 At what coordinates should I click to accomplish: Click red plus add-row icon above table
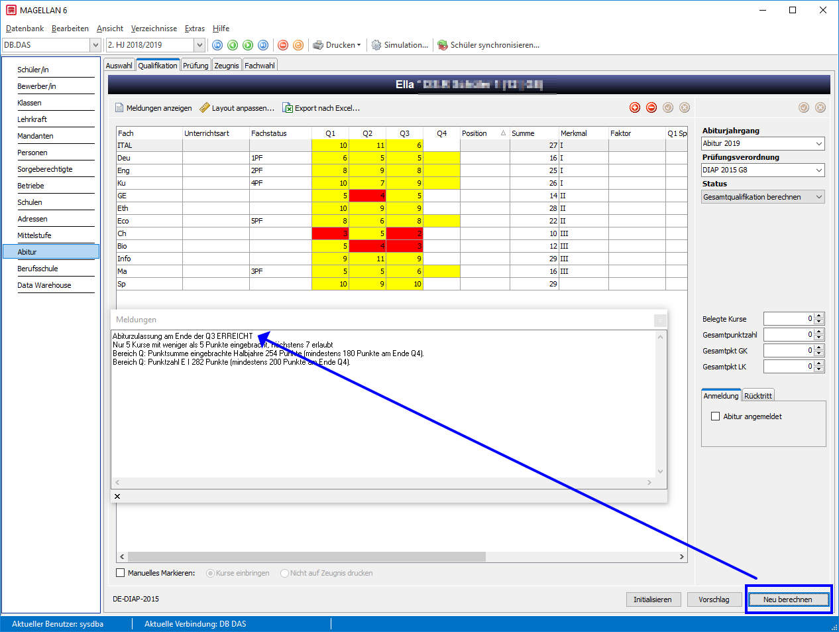pos(635,107)
